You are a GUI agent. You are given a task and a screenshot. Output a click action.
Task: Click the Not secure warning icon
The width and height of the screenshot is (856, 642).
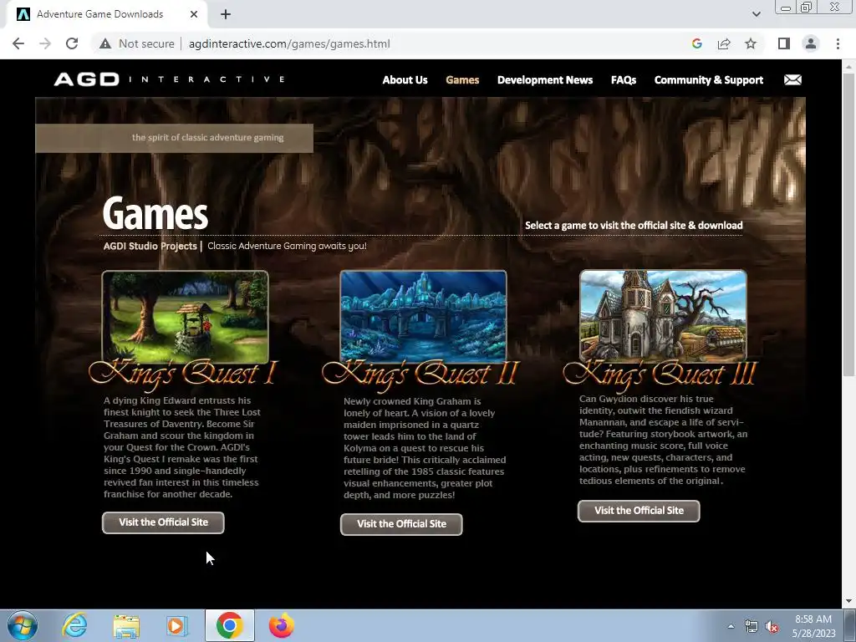[x=105, y=43]
